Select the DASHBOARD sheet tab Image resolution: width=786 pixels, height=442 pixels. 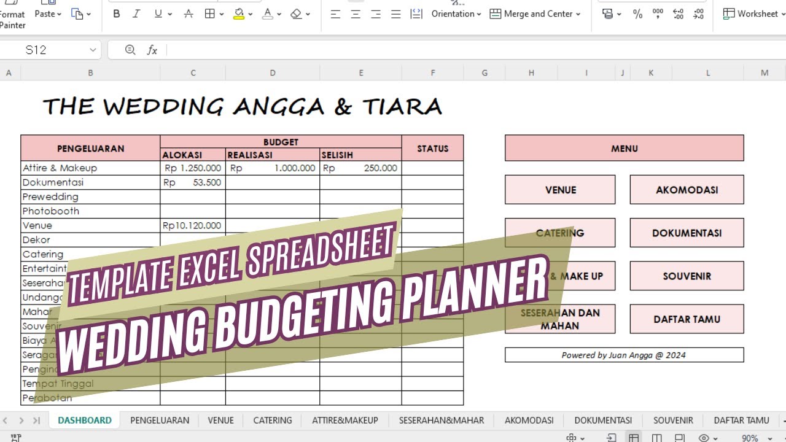click(85, 421)
